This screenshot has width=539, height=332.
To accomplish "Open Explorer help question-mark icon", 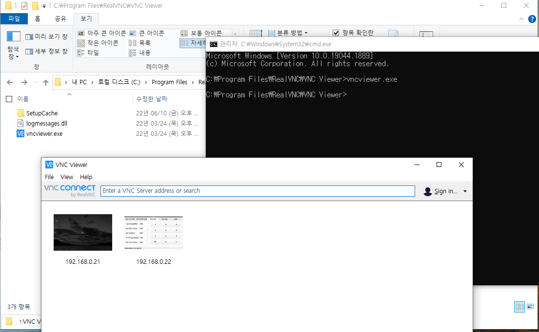I will click(532, 19).
